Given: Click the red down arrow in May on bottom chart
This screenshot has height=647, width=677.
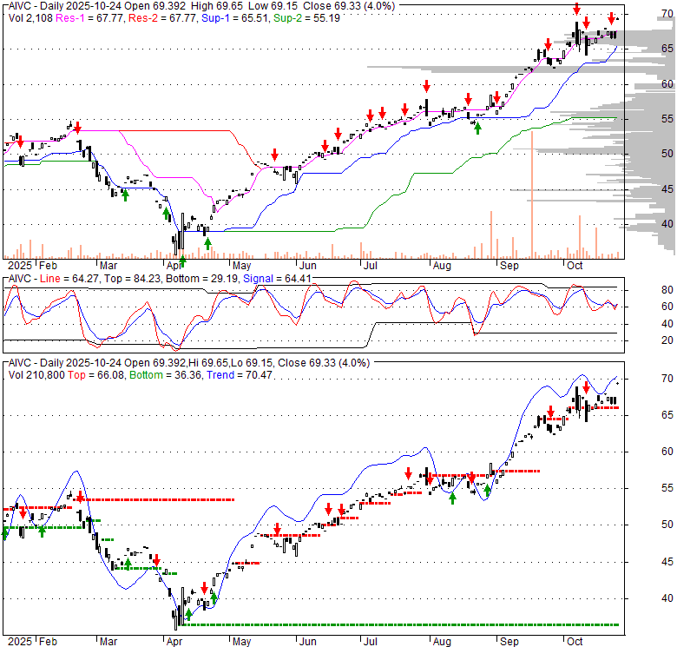Looking at the screenshot, I should pyautogui.click(x=277, y=528).
